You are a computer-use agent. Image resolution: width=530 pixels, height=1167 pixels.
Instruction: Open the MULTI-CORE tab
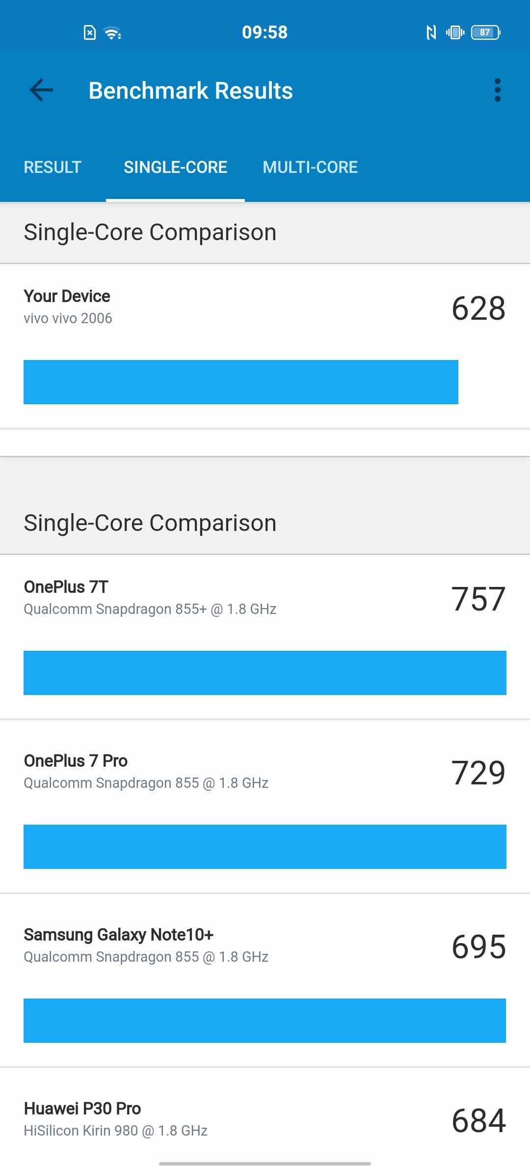[x=310, y=167]
